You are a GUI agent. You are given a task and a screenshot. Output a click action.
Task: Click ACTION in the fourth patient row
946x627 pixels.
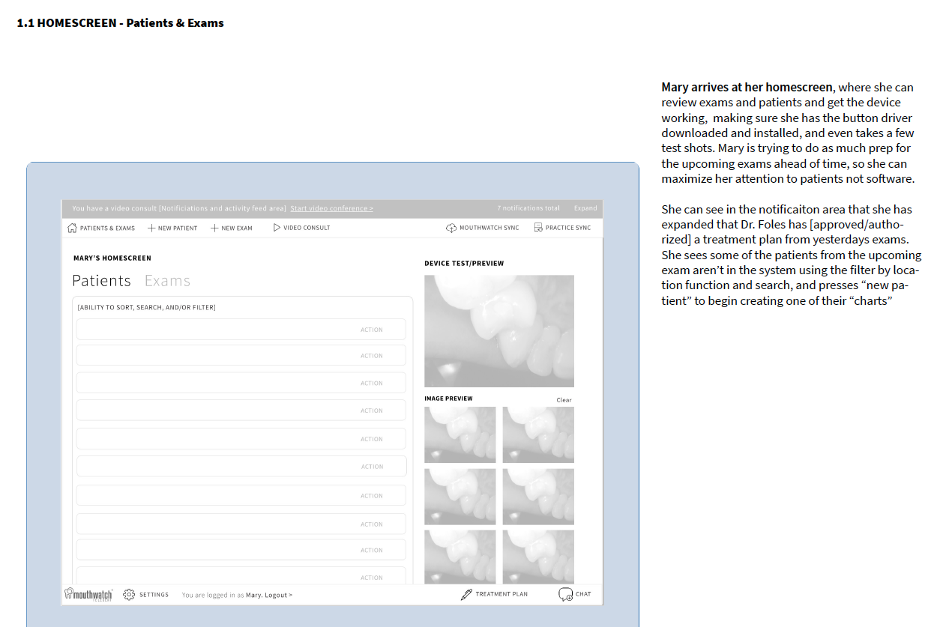(371, 411)
